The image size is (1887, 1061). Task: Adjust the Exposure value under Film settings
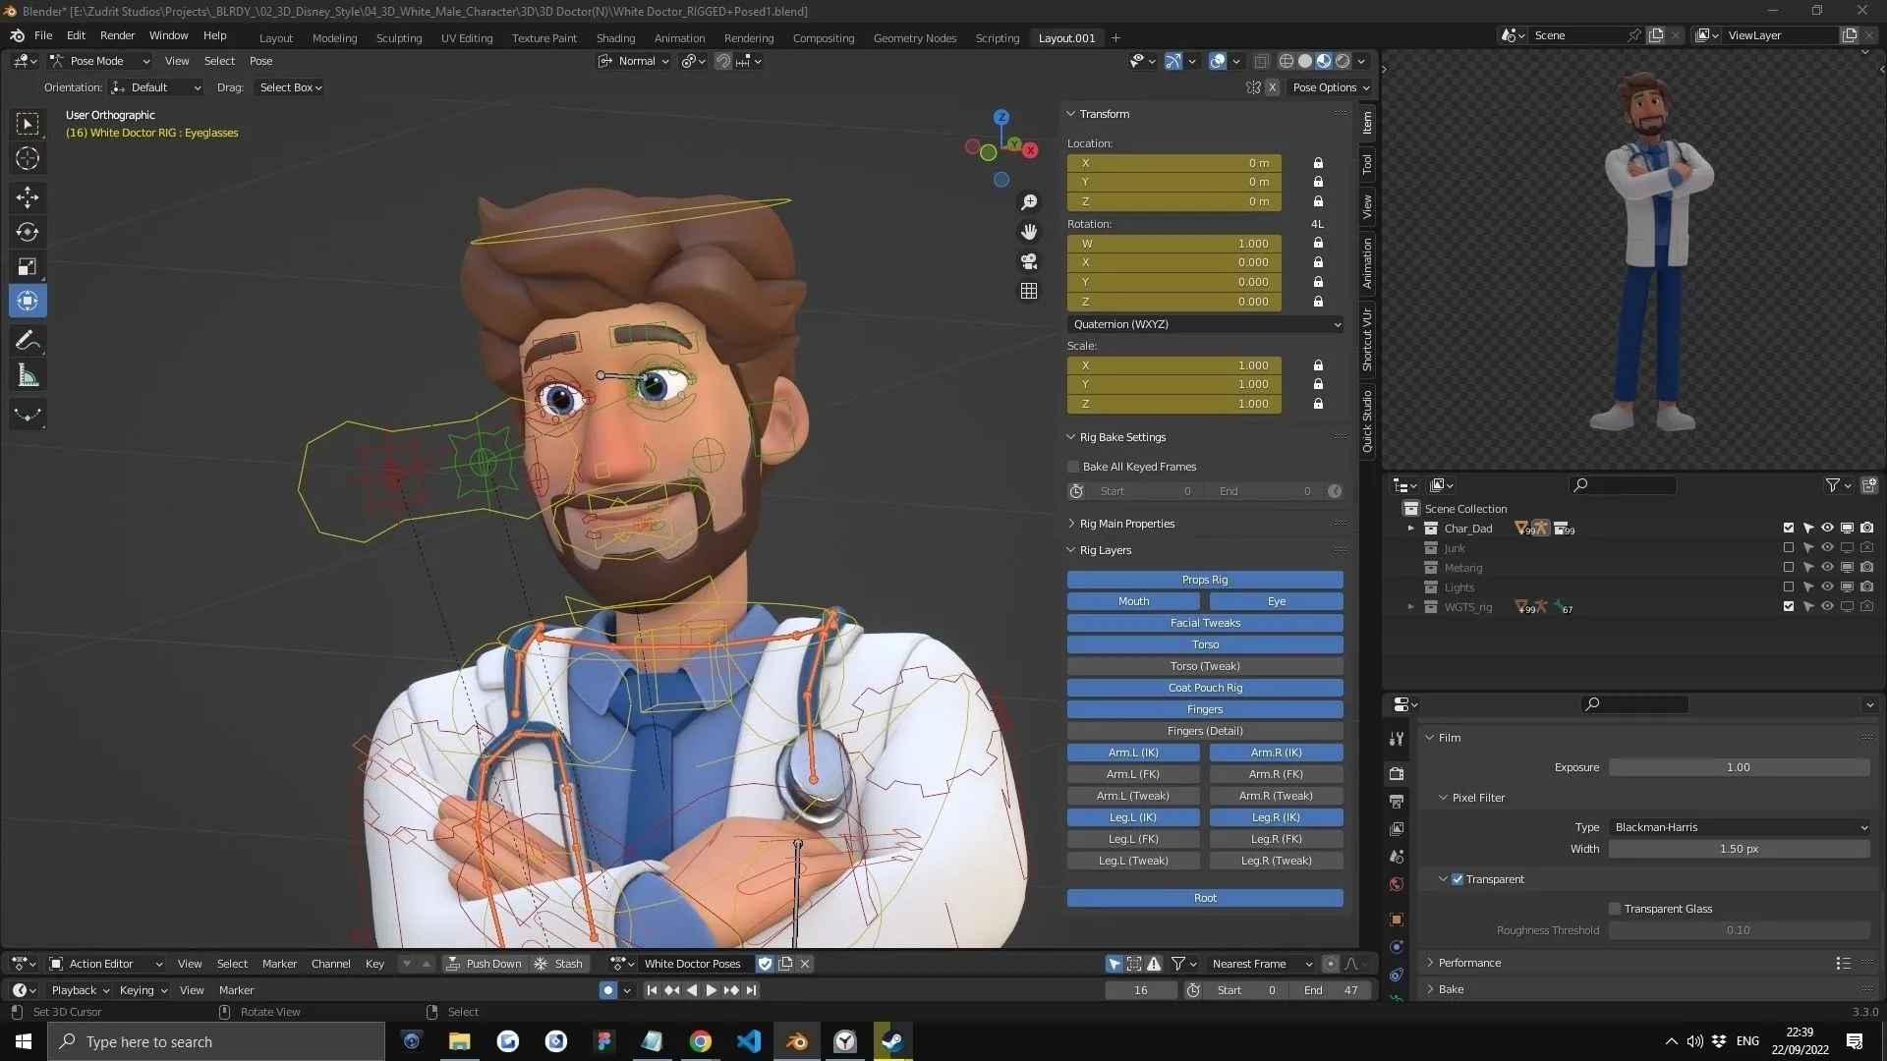(x=1739, y=767)
